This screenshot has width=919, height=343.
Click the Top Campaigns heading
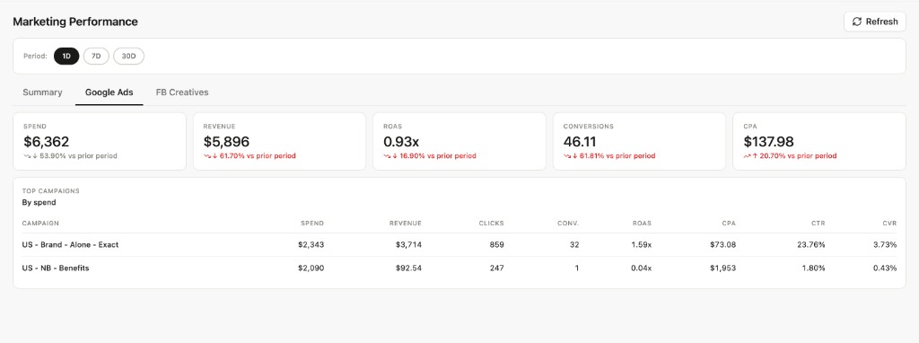[x=51, y=191]
